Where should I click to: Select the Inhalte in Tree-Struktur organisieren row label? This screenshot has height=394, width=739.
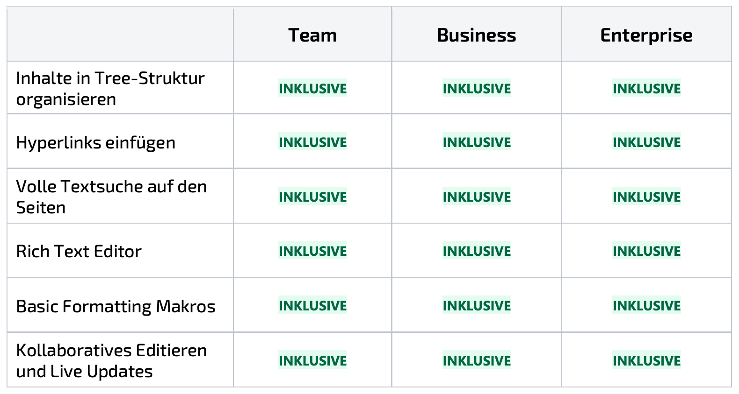[x=110, y=89]
